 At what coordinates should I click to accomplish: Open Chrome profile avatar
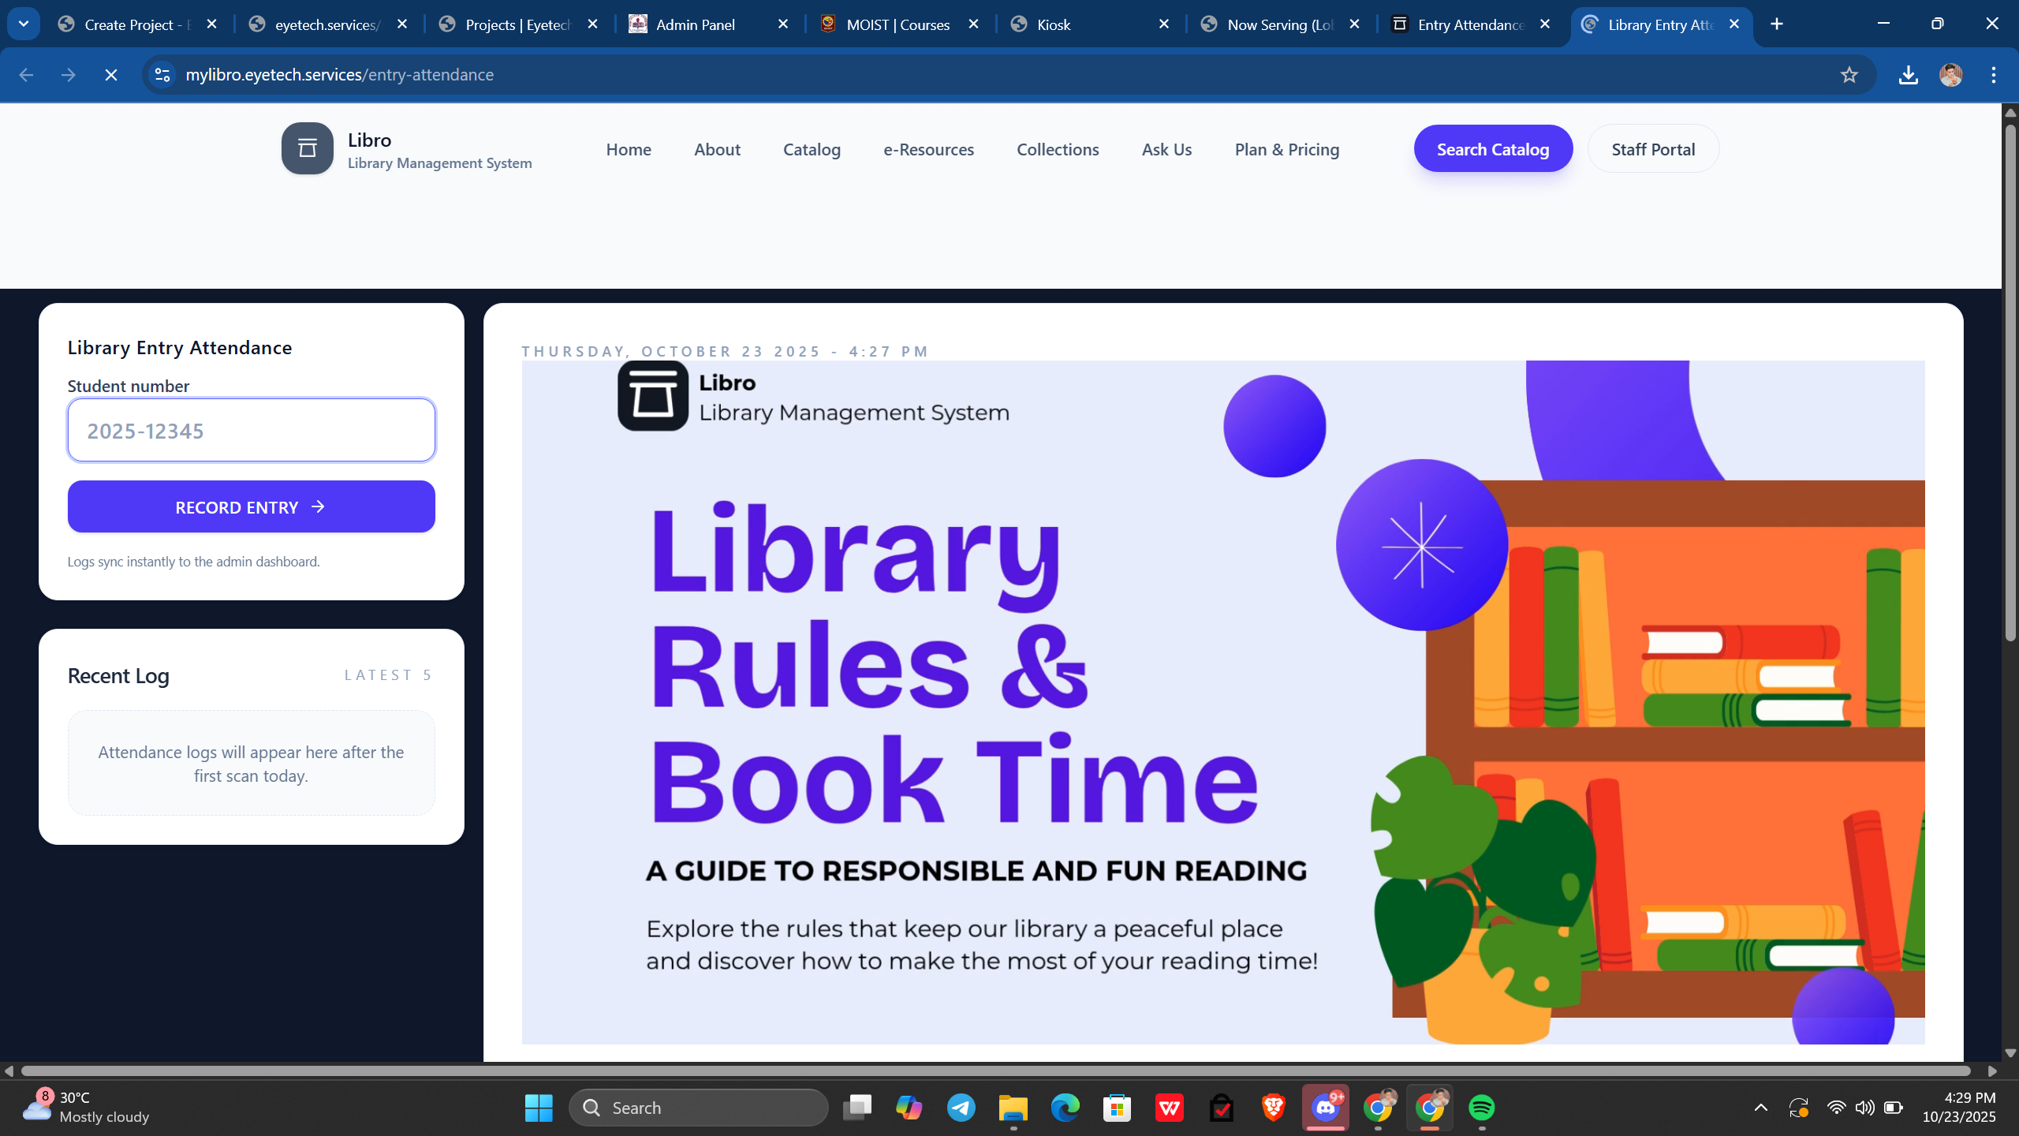1950,75
